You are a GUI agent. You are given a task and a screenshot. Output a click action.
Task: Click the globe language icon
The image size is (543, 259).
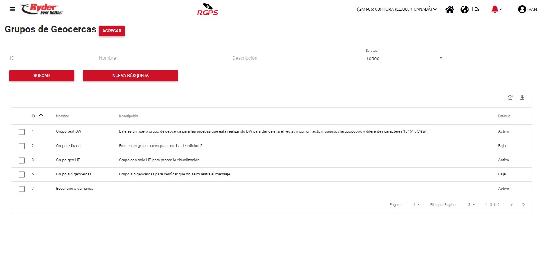pos(464,10)
